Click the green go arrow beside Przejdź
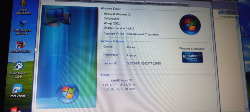This screenshot has width=250, height=112. click(225, 12)
